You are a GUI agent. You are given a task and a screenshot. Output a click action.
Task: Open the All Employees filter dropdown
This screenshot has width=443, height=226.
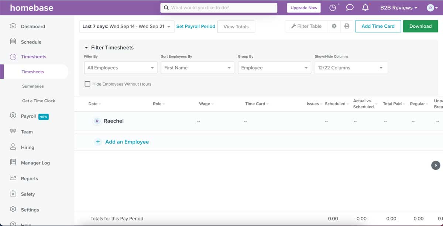[x=120, y=68]
